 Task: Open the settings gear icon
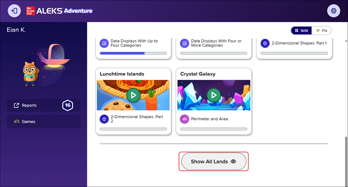pos(333,11)
